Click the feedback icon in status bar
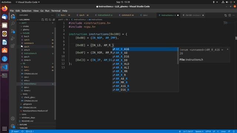 point(229,132)
